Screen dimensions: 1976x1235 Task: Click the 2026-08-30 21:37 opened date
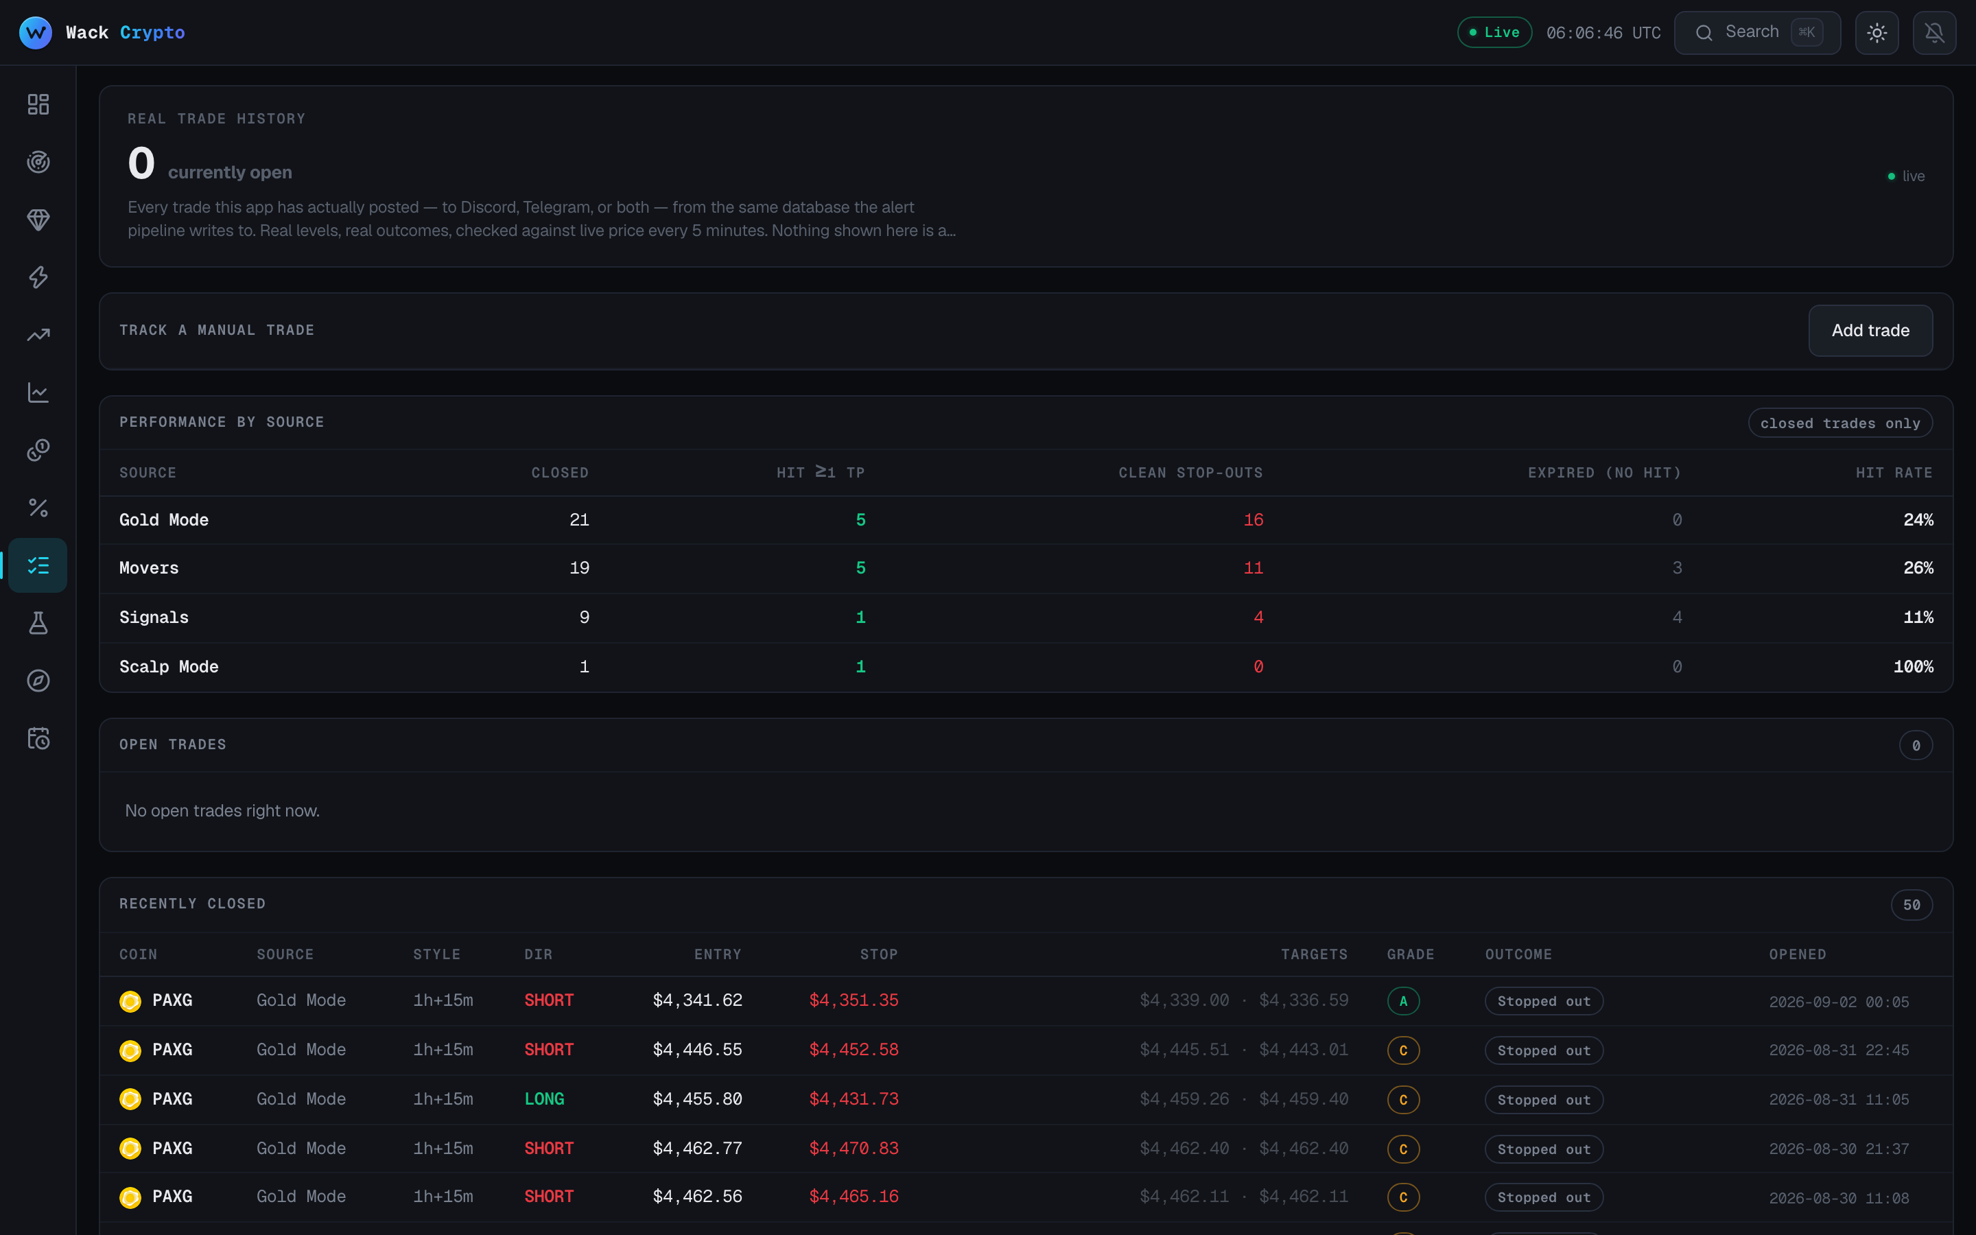pos(1839,1149)
